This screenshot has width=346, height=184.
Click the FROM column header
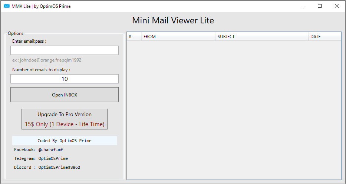coord(179,36)
